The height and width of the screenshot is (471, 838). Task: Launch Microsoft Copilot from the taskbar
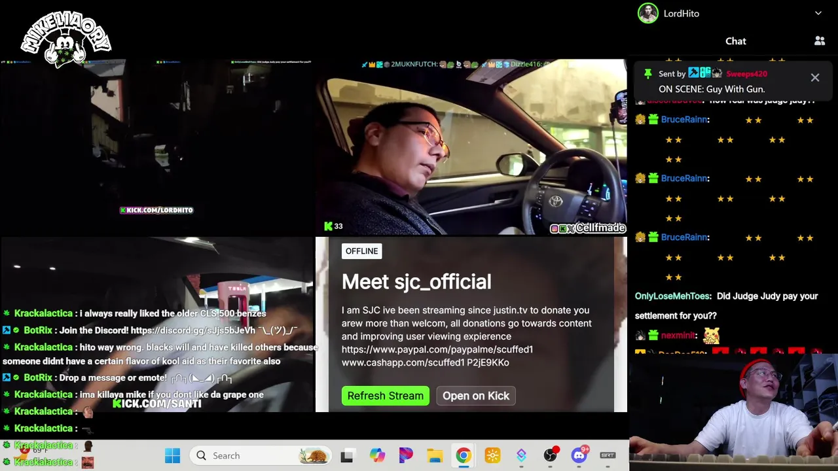(x=377, y=455)
